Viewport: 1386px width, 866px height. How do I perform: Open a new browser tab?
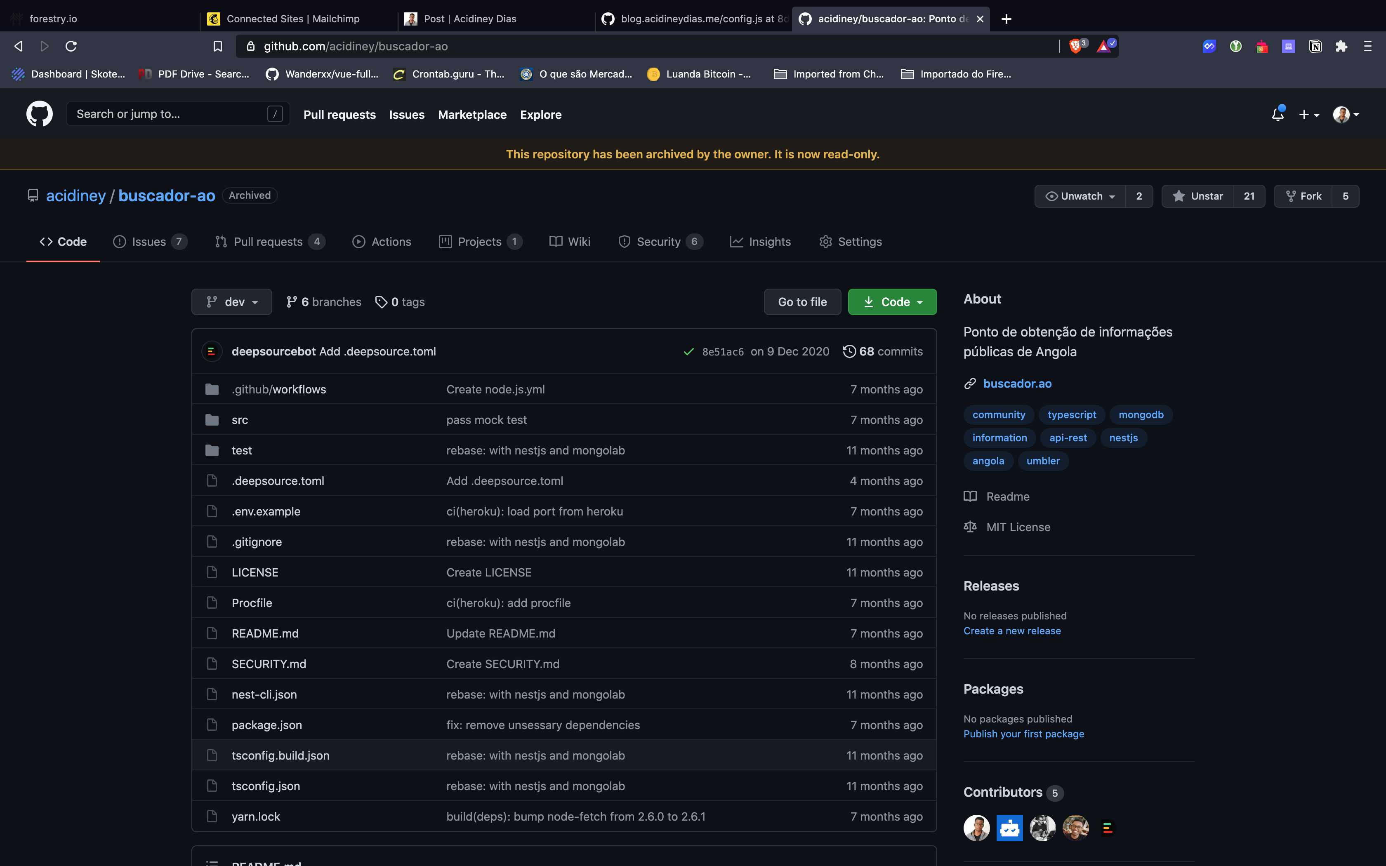tap(1006, 19)
